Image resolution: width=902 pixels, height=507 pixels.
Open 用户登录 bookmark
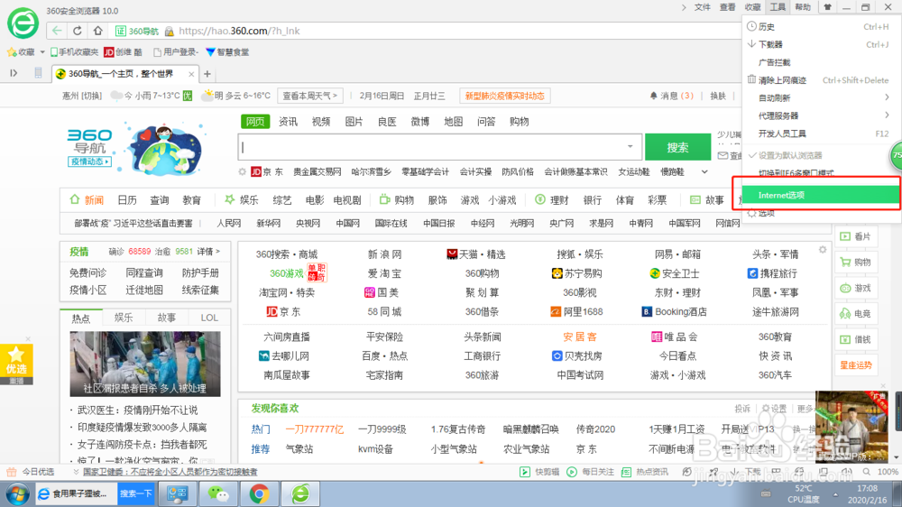coord(176,52)
